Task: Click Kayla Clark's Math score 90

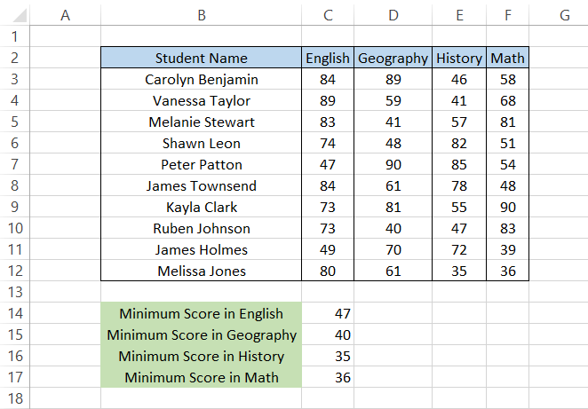Action: tap(507, 208)
